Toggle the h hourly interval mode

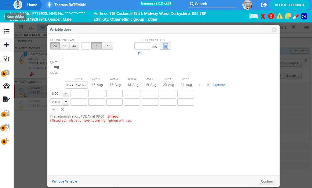click(107, 46)
